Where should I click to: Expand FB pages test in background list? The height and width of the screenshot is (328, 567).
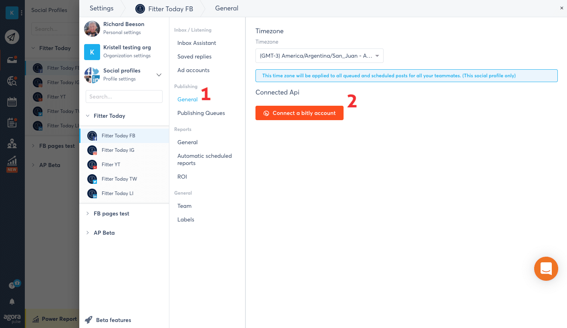point(33,146)
